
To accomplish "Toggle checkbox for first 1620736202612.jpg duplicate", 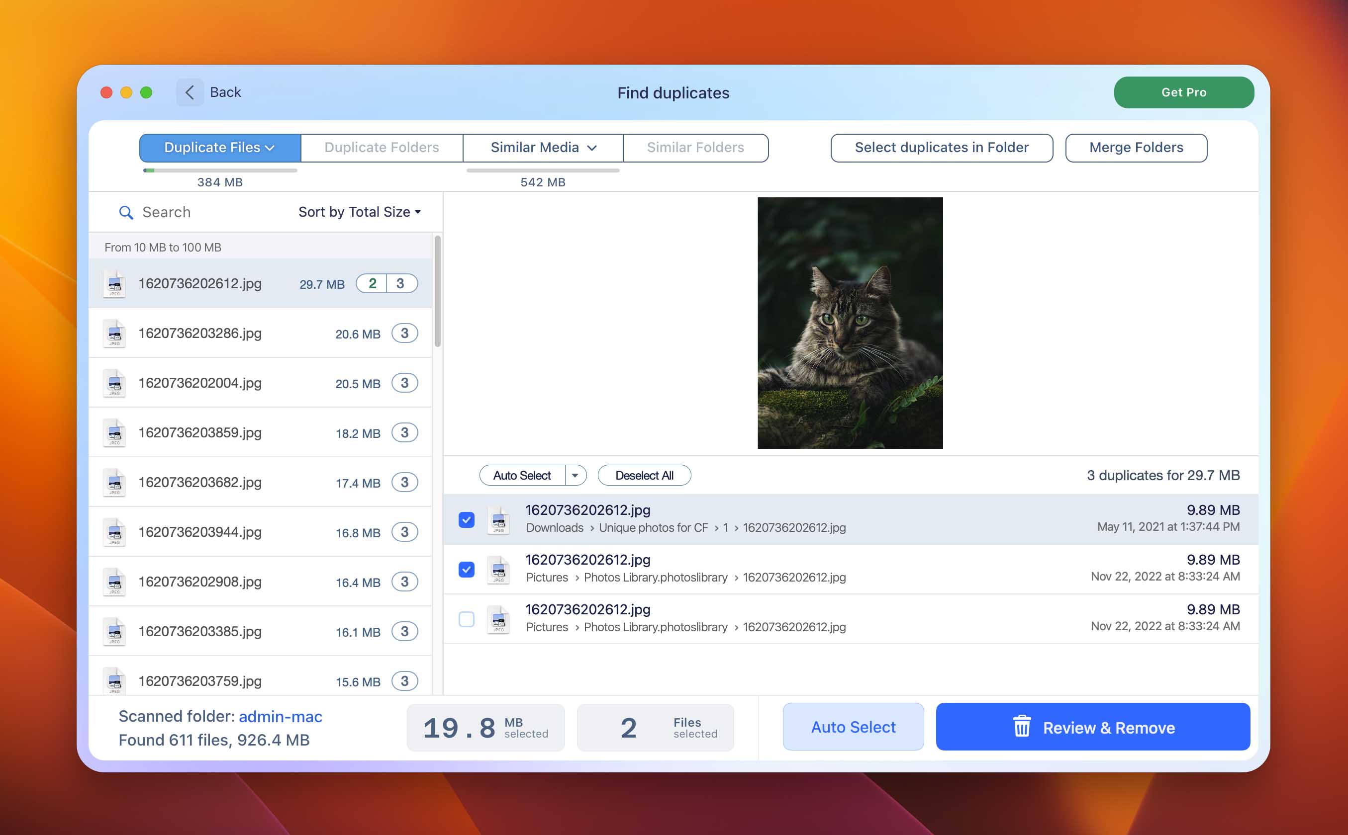I will (466, 518).
